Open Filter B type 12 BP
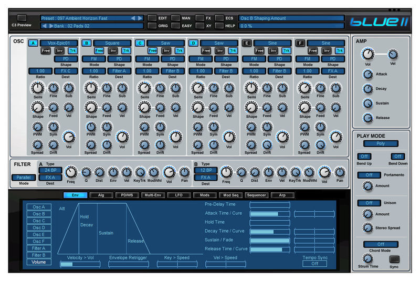 [206, 170]
